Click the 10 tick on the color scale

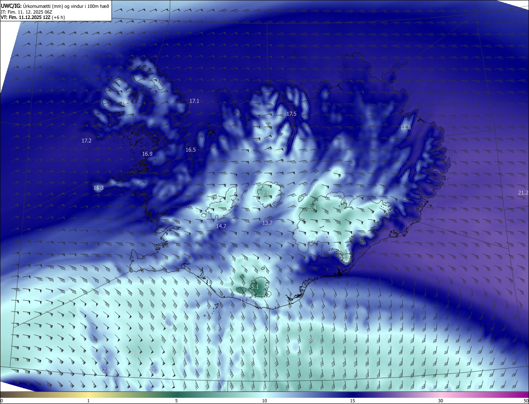pyautogui.click(x=264, y=401)
